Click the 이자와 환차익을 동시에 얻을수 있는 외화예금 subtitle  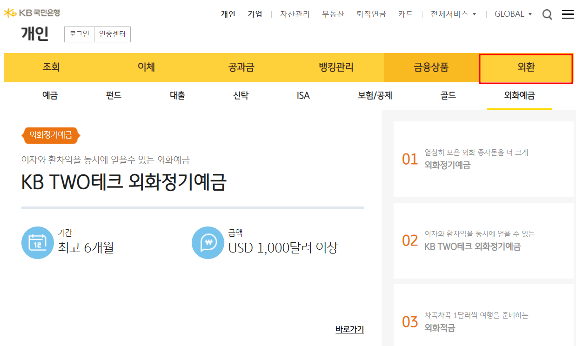point(106,160)
